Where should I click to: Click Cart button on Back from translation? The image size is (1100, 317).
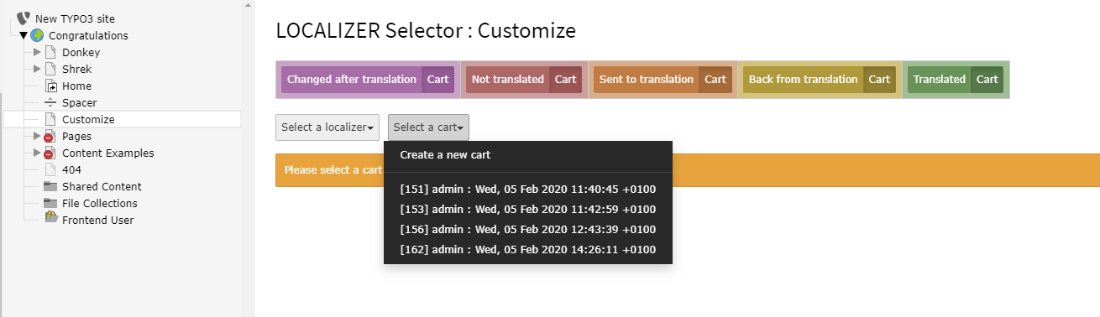[x=879, y=80]
